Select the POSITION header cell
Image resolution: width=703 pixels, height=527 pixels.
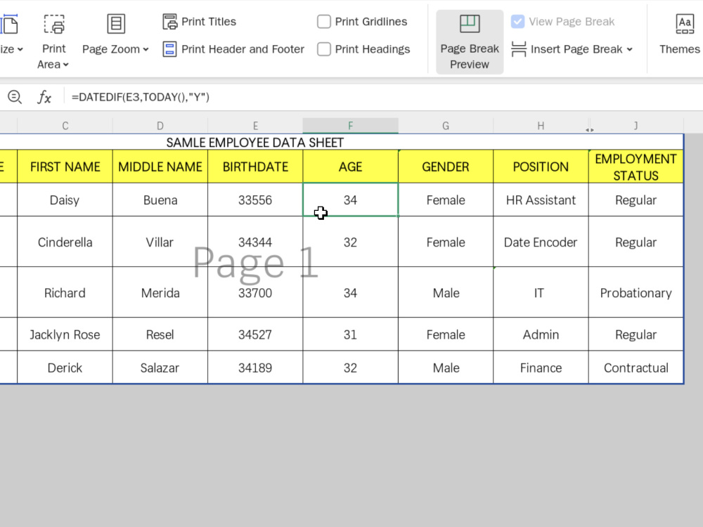coord(541,167)
